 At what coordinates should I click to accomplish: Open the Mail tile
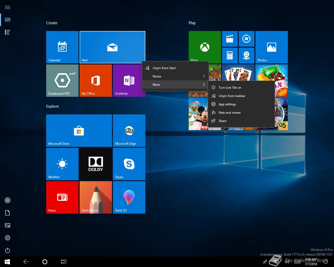[112, 47]
